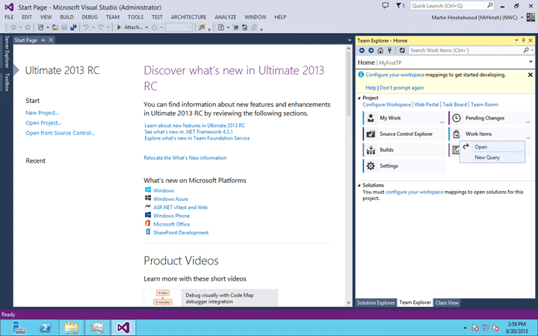Screen dimensions: 538x336
Task: Switch to the Class View tab
Action: (447, 302)
